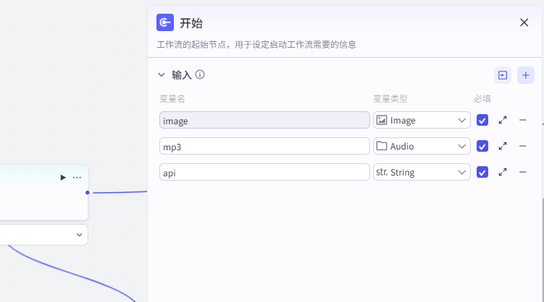Toggle required checkbox for mp3 variable
Screen dimensions: 544x302
[482, 147]
